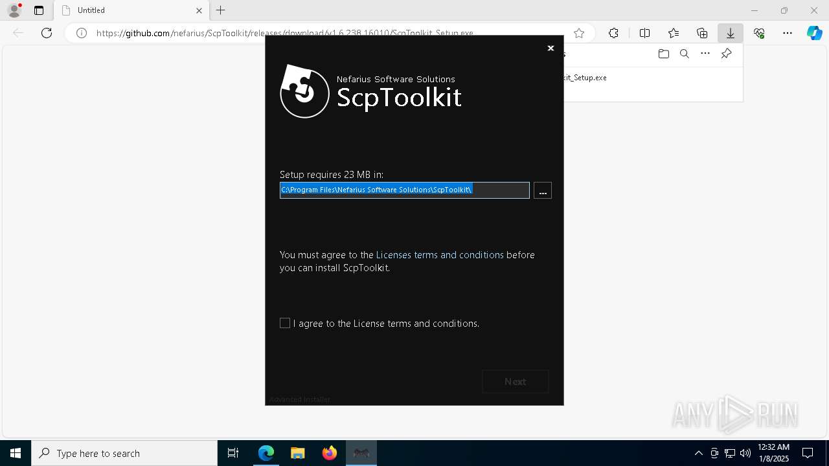829x466 pixels.
Task: Open a new browser tab
Action: [x=221, y=10]
